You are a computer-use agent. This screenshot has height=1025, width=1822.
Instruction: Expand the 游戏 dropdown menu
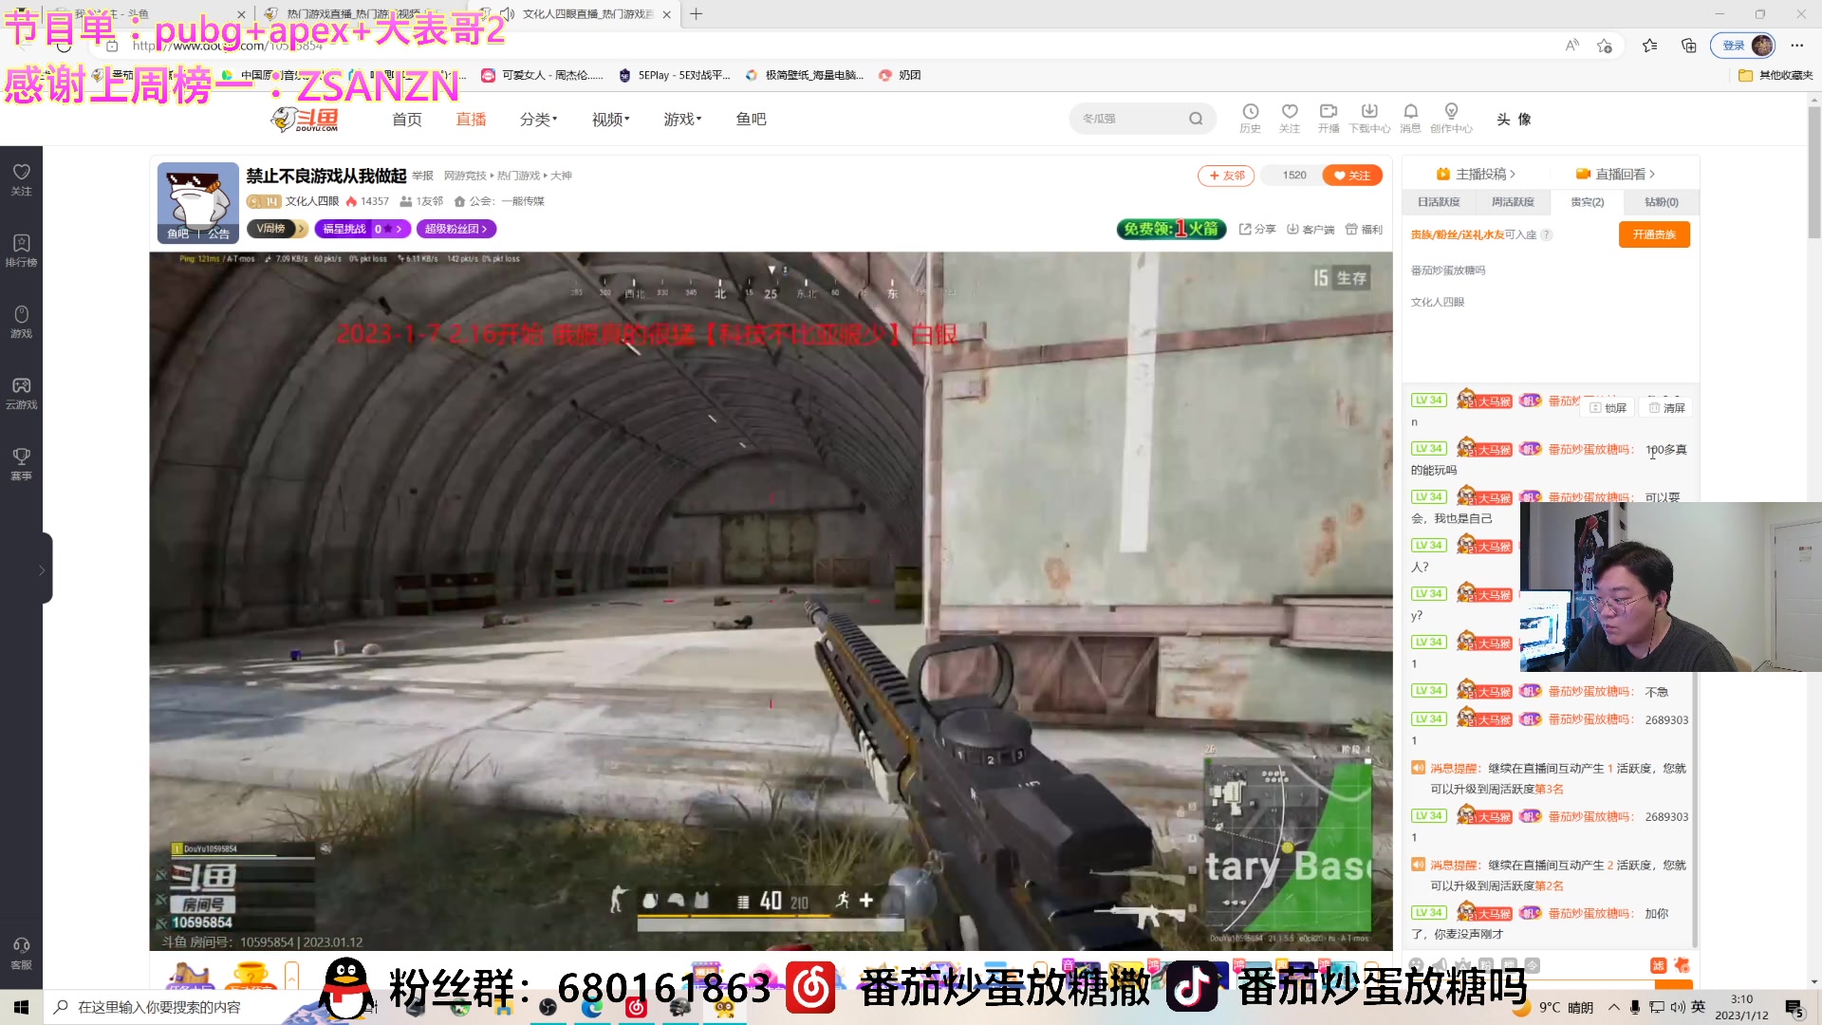tap(682, 119)
